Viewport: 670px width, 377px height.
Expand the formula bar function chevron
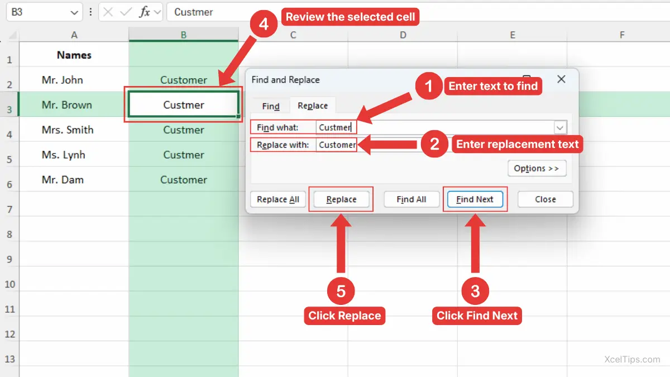coord(157,12)
